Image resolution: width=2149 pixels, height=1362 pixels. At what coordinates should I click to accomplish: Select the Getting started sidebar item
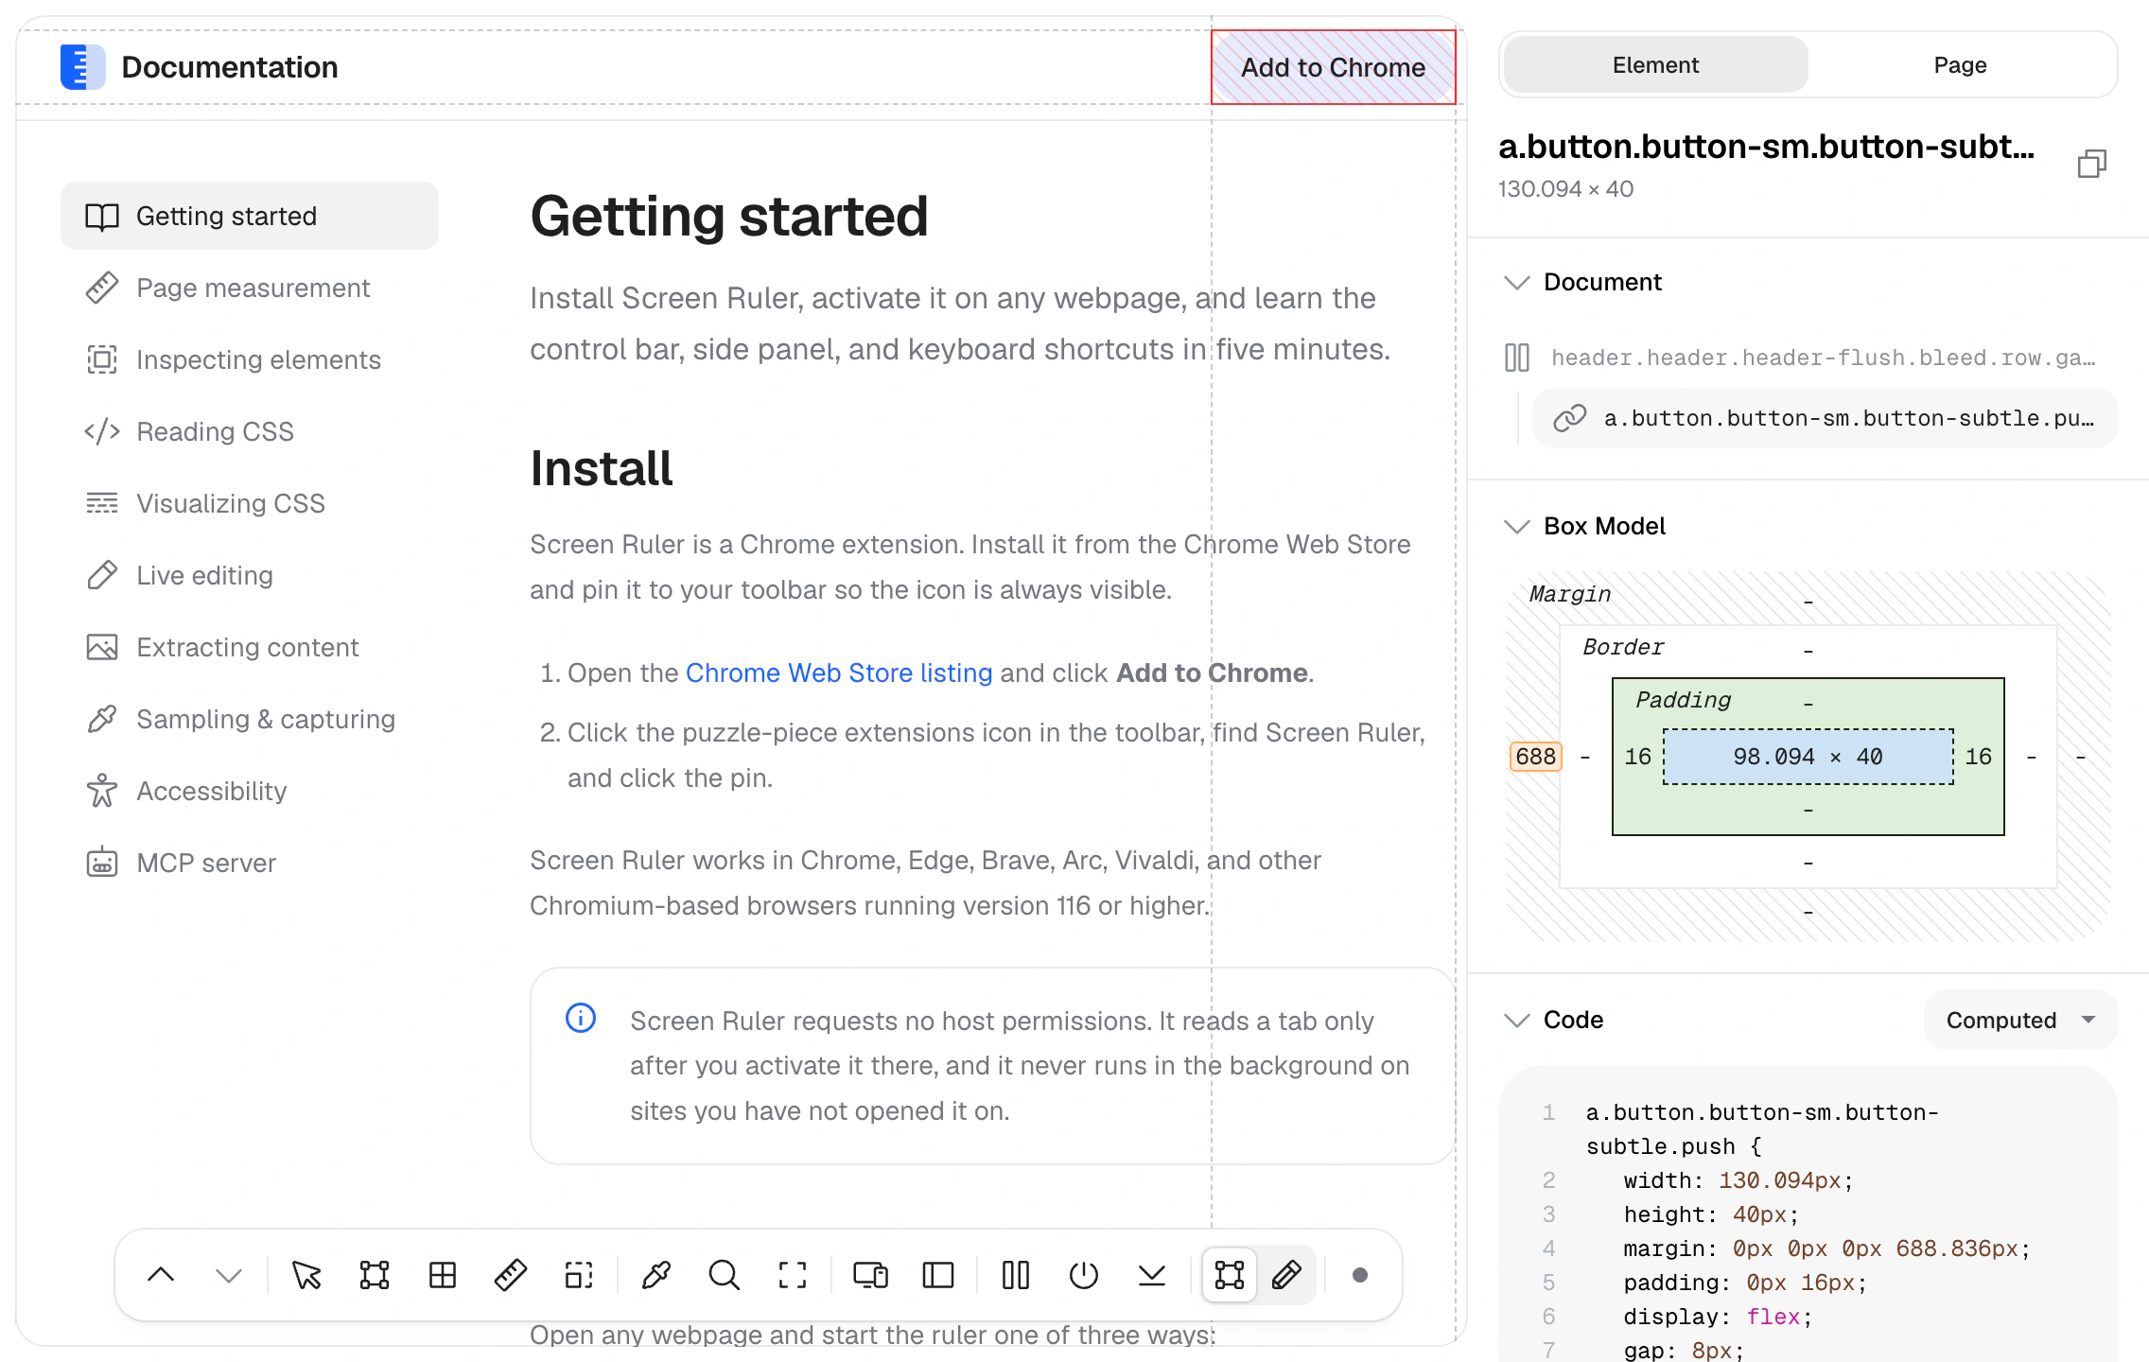[250, 216]
